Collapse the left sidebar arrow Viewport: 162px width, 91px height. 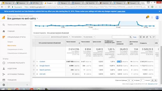pyautogui.click(x=27, y=85)
